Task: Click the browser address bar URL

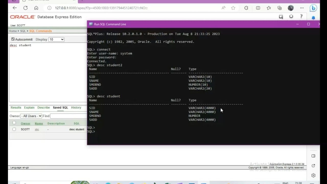Action: (101, 8)
